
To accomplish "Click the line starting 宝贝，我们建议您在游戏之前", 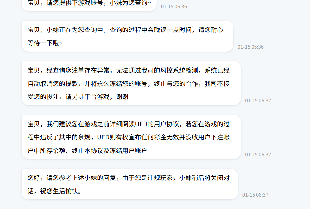I will click(128, 124).
